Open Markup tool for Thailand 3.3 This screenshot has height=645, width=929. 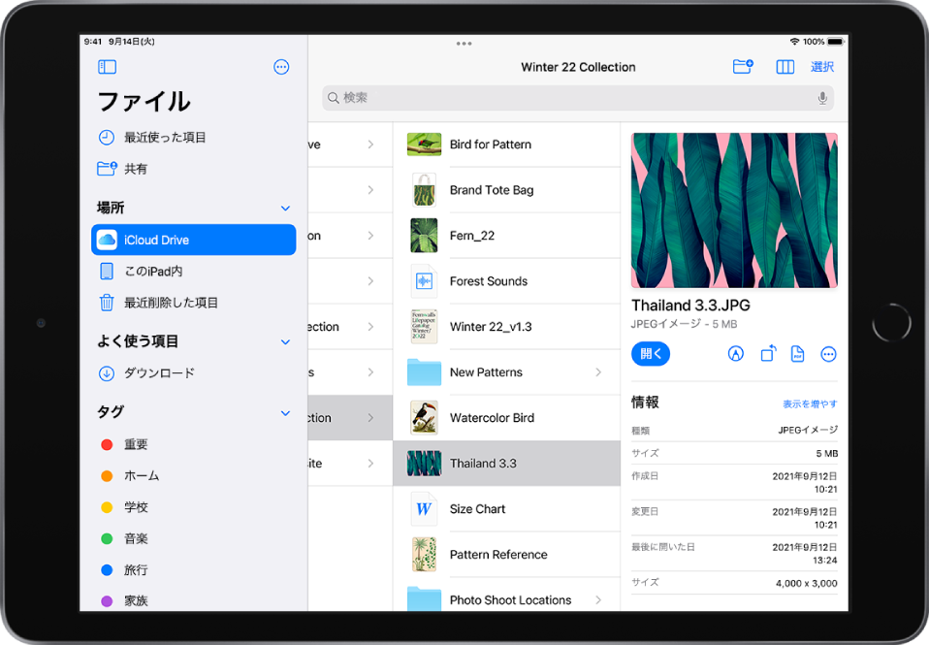coord(735,354)
